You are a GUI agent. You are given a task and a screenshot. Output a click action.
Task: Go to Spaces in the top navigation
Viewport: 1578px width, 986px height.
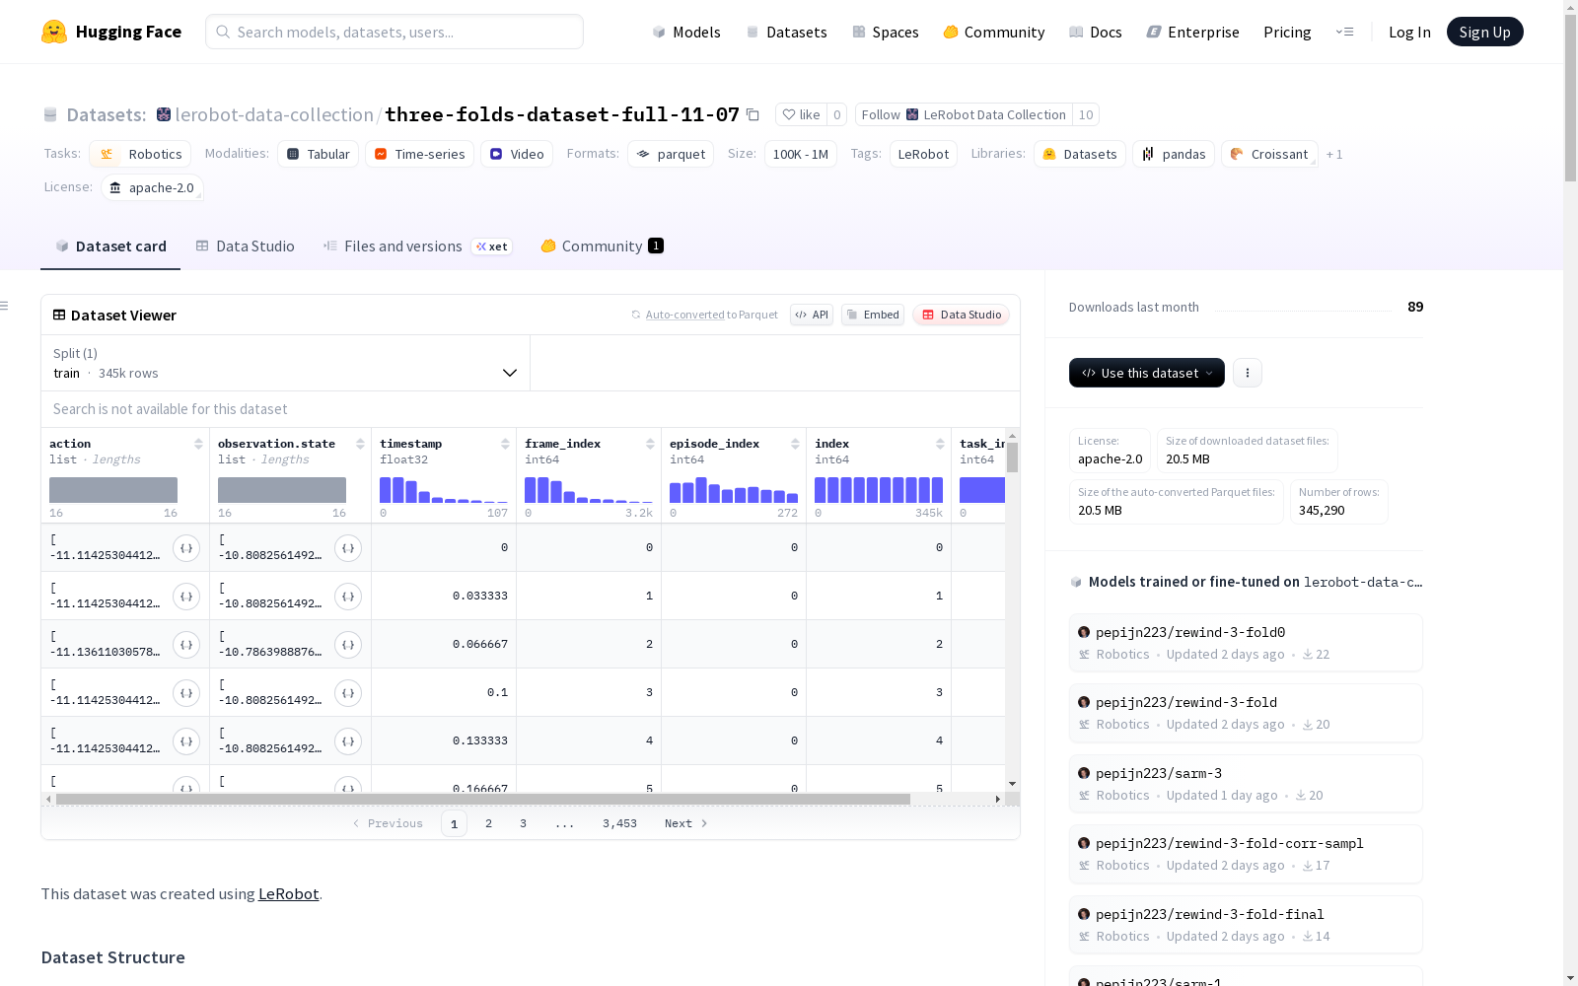tap(886, 32)
